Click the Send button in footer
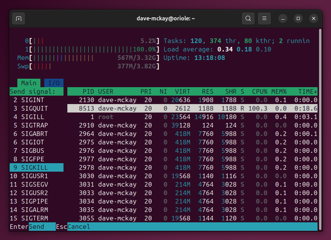The height and width of the screenshot is (240, 331). tap(42, 227)
